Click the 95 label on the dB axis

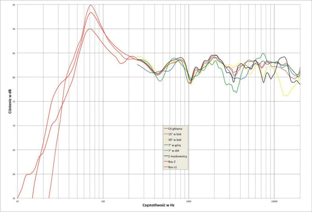point(14,5)
